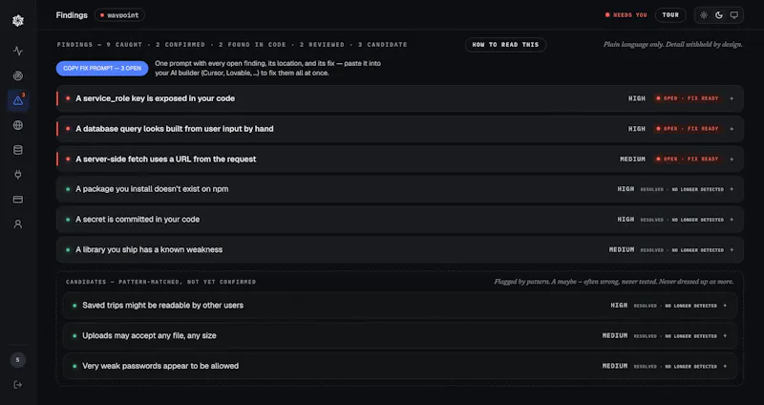
Task: Click 'A server-side fetch uses a URL from the request'
Action: (x=165, y=159)
